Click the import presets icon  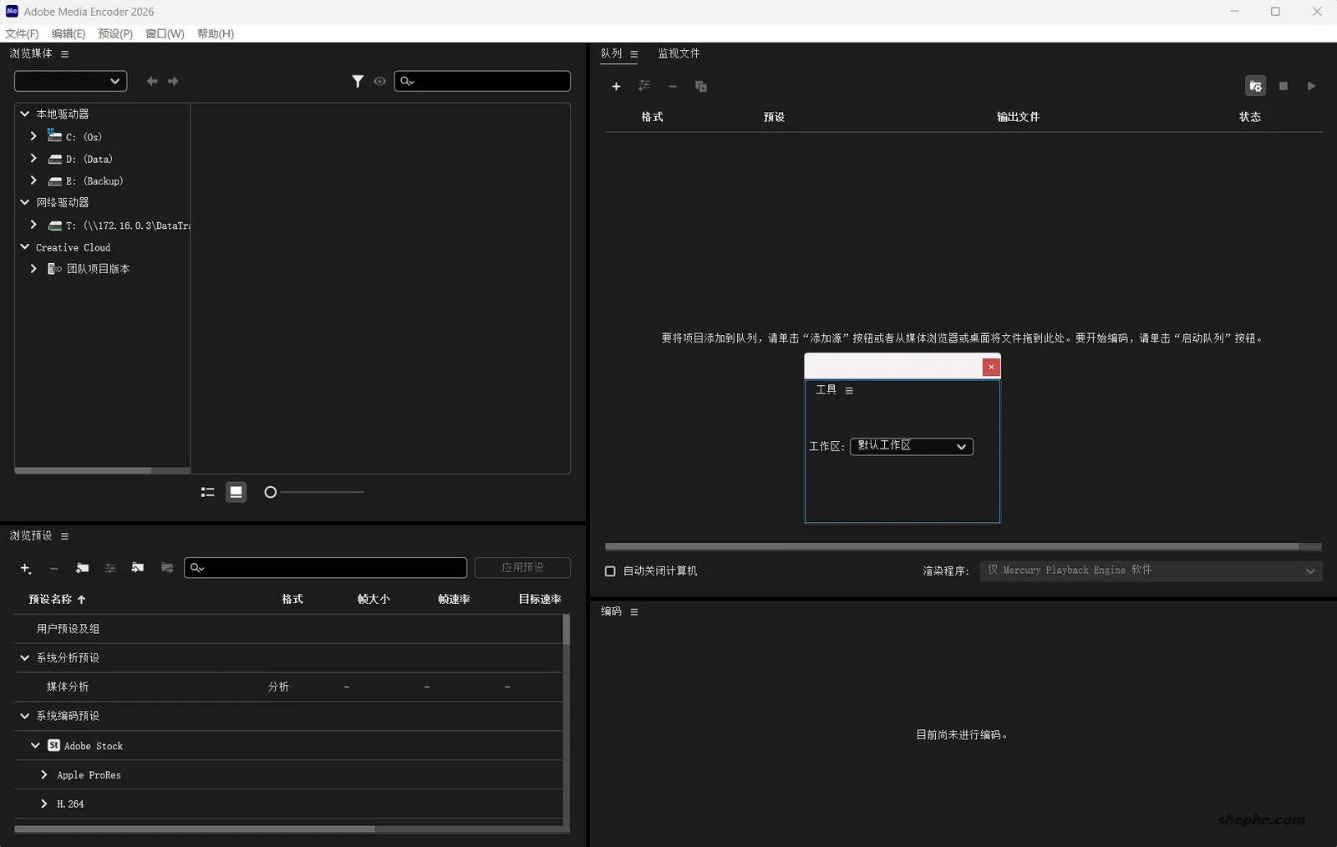pyautogui.click(x=138, y=568)
